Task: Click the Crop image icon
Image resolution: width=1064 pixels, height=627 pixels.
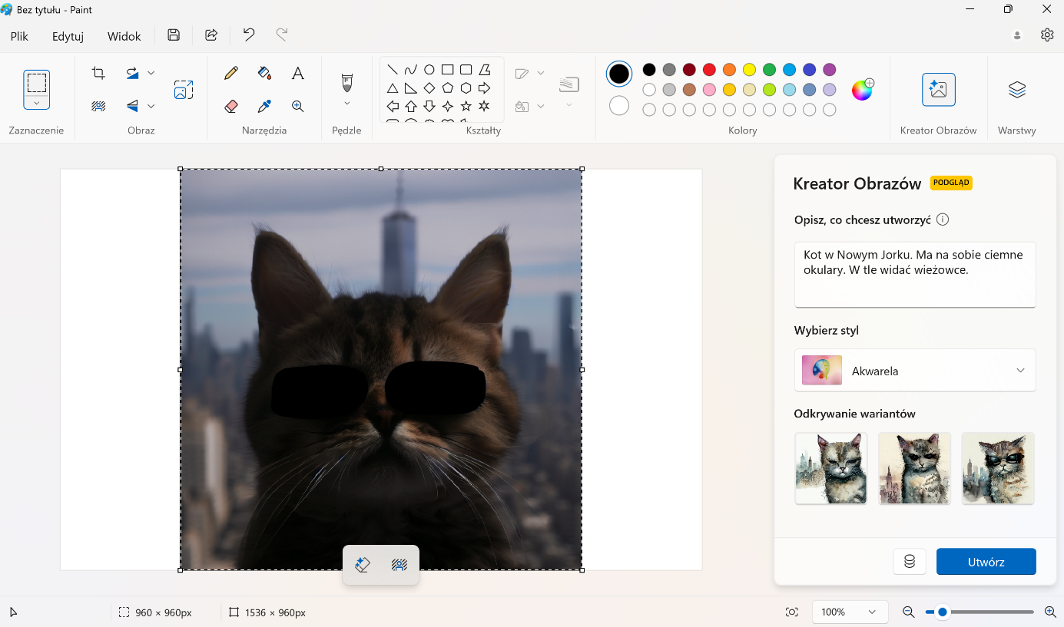Action: coord(98,73)
